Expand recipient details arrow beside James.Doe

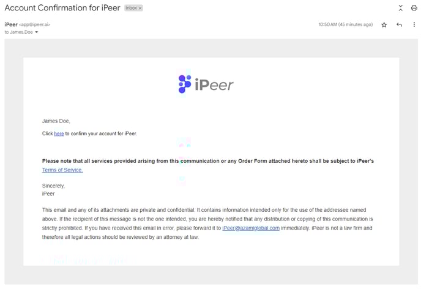37,32
